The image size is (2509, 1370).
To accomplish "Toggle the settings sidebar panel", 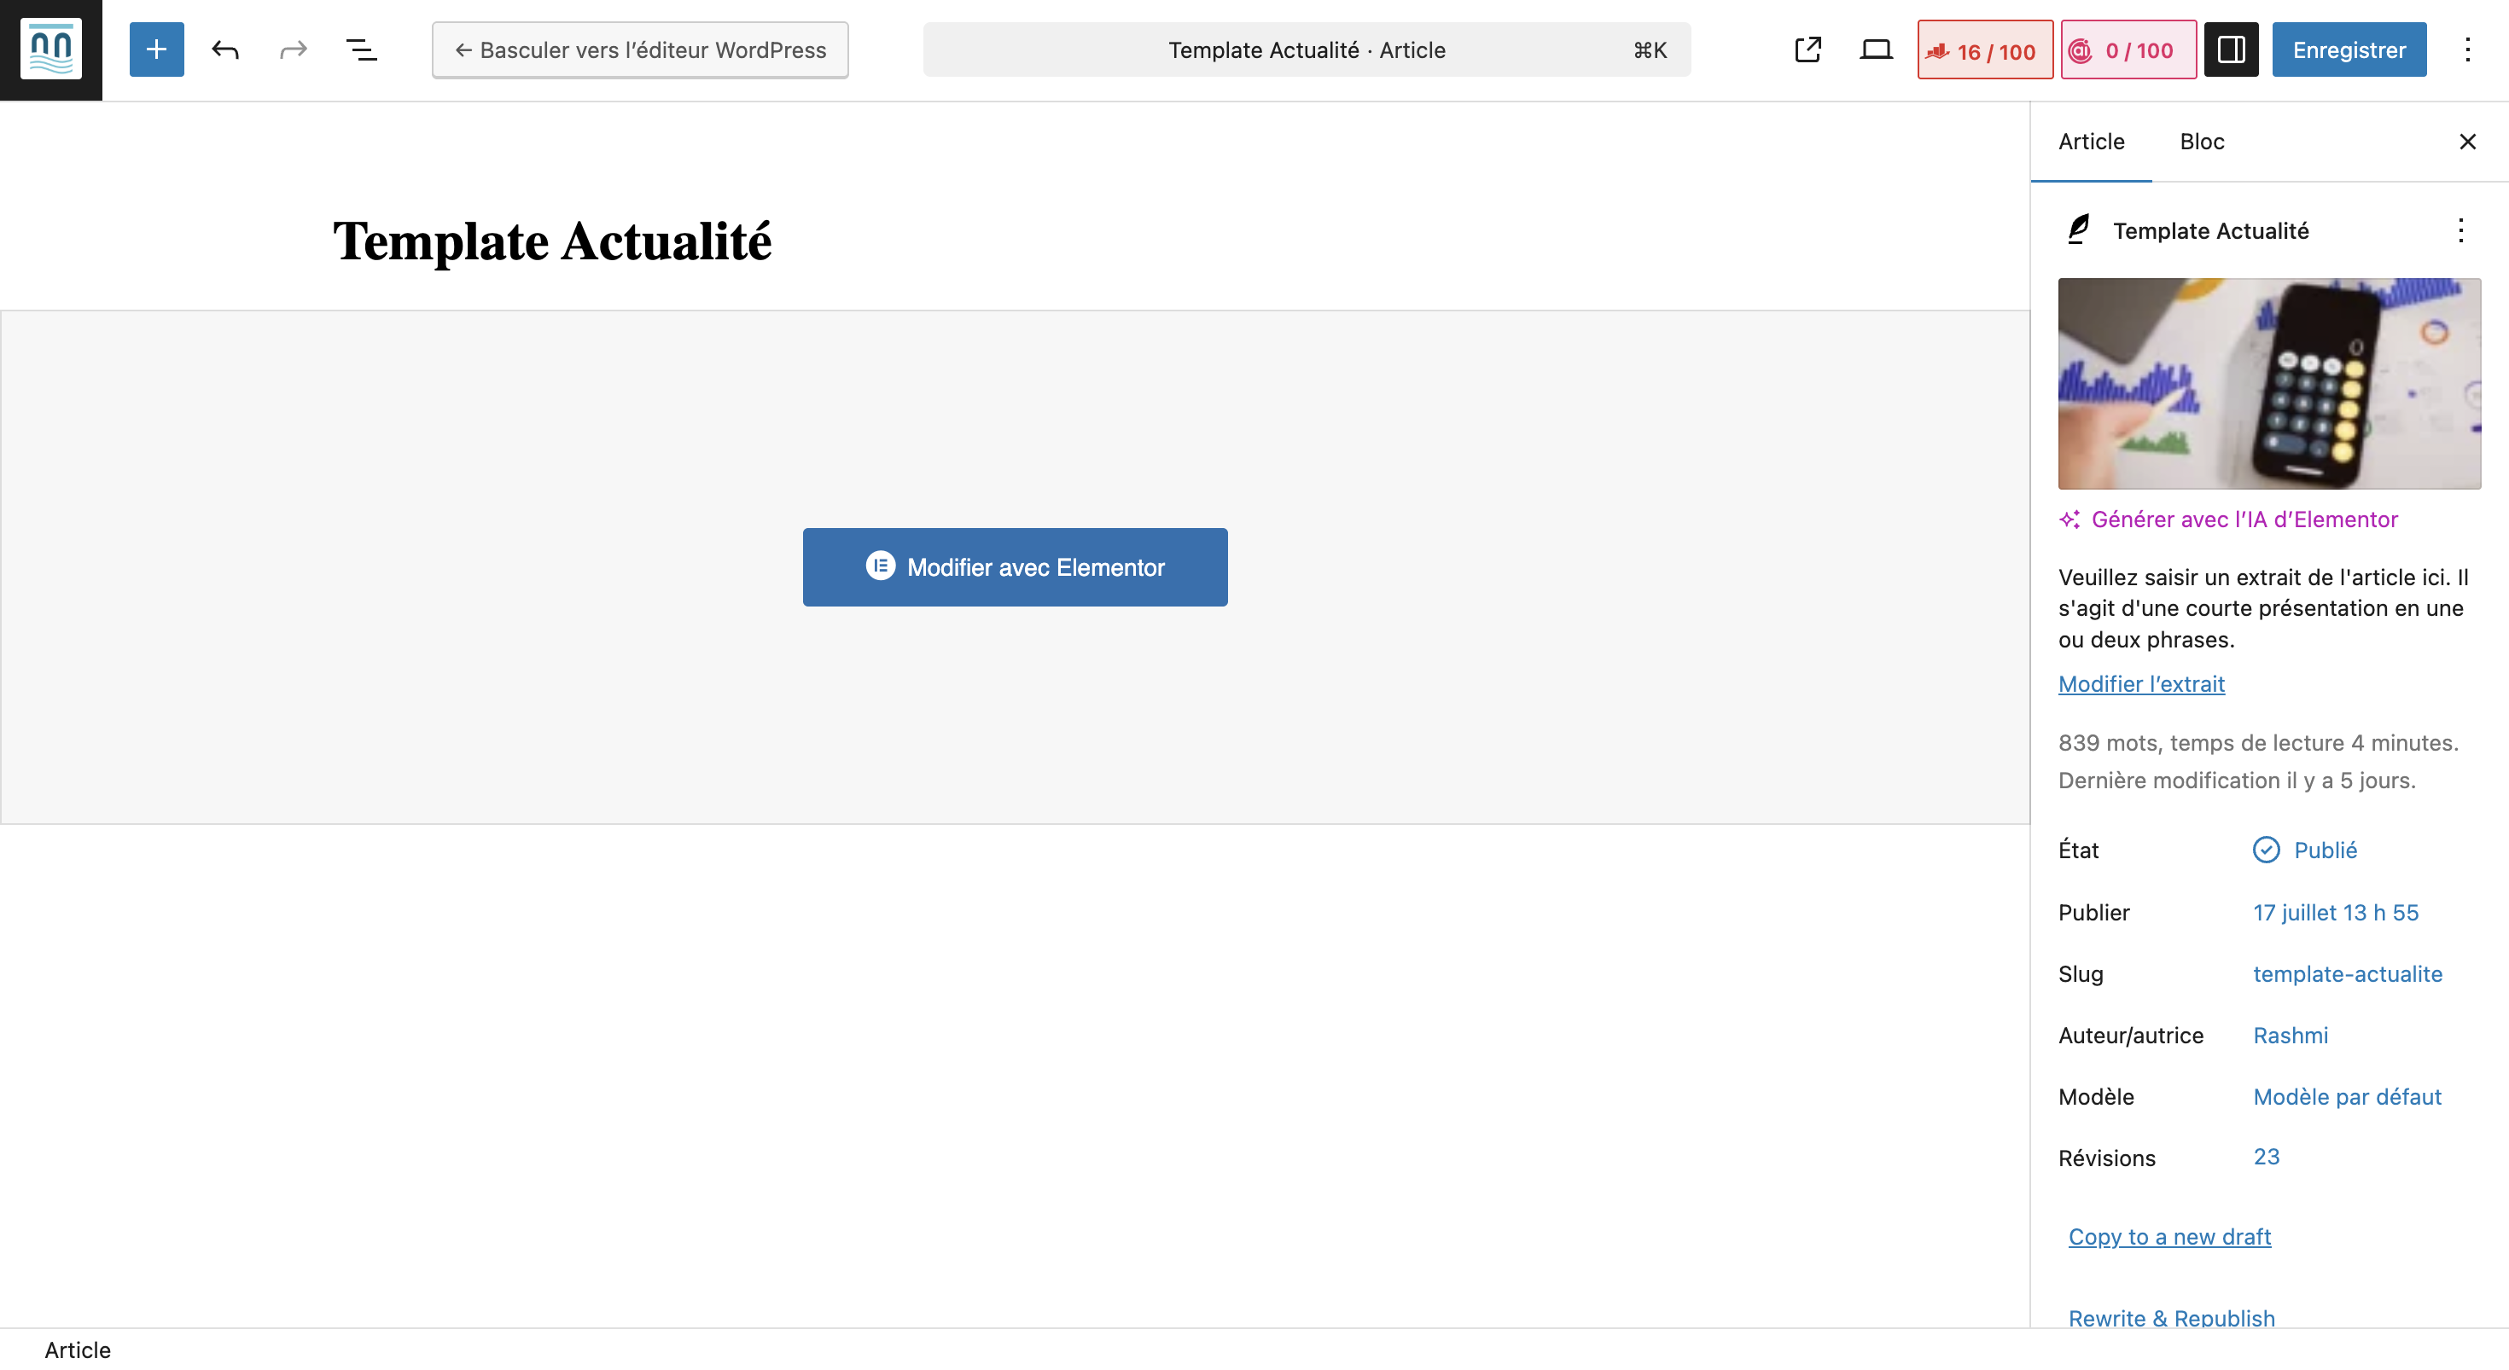I will [2231, 49].
